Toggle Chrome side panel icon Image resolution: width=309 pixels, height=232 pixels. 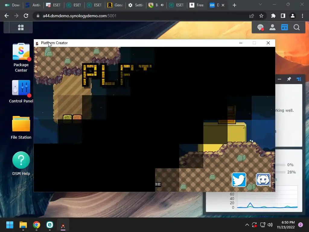(283, 16)
